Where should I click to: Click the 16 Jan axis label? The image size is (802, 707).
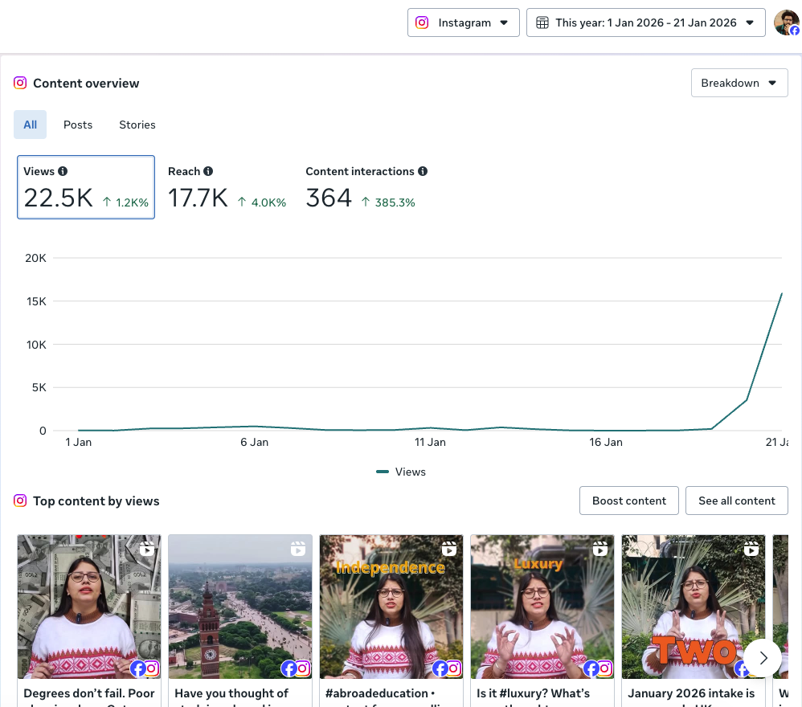606,442
